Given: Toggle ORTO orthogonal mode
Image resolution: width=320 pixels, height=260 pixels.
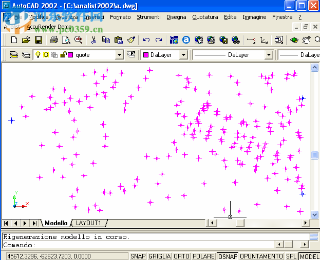Looking at the screenshot, I should tap(182, 256).
